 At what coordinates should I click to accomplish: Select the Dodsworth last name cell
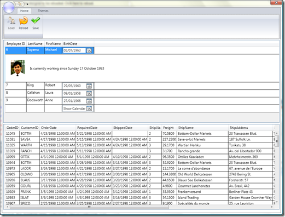coord(36,101)
